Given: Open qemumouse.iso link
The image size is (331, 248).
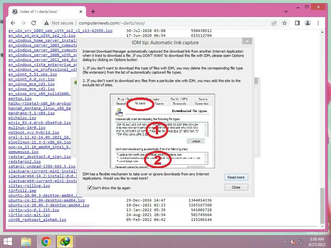Looking at the screenshot, I should coord(23,152).
